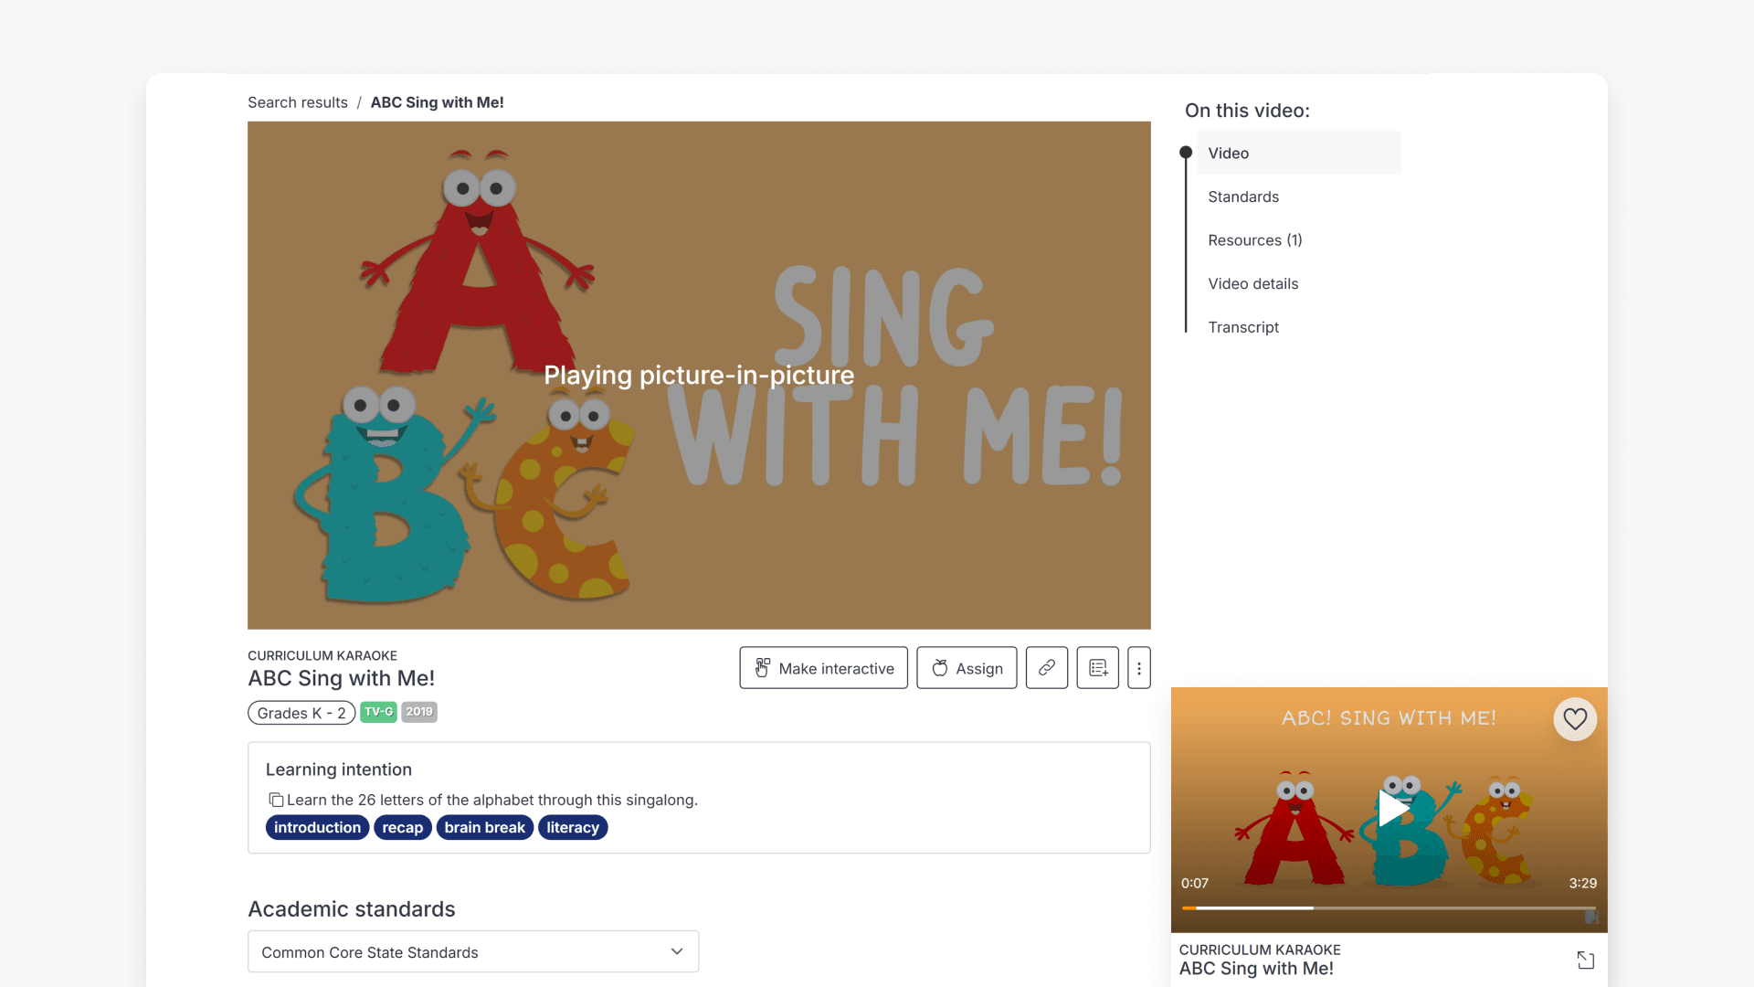Viewport: 1754px width, 987px height.
Task: Expand the mini player with arrow icon
Action: point(1586,960)
